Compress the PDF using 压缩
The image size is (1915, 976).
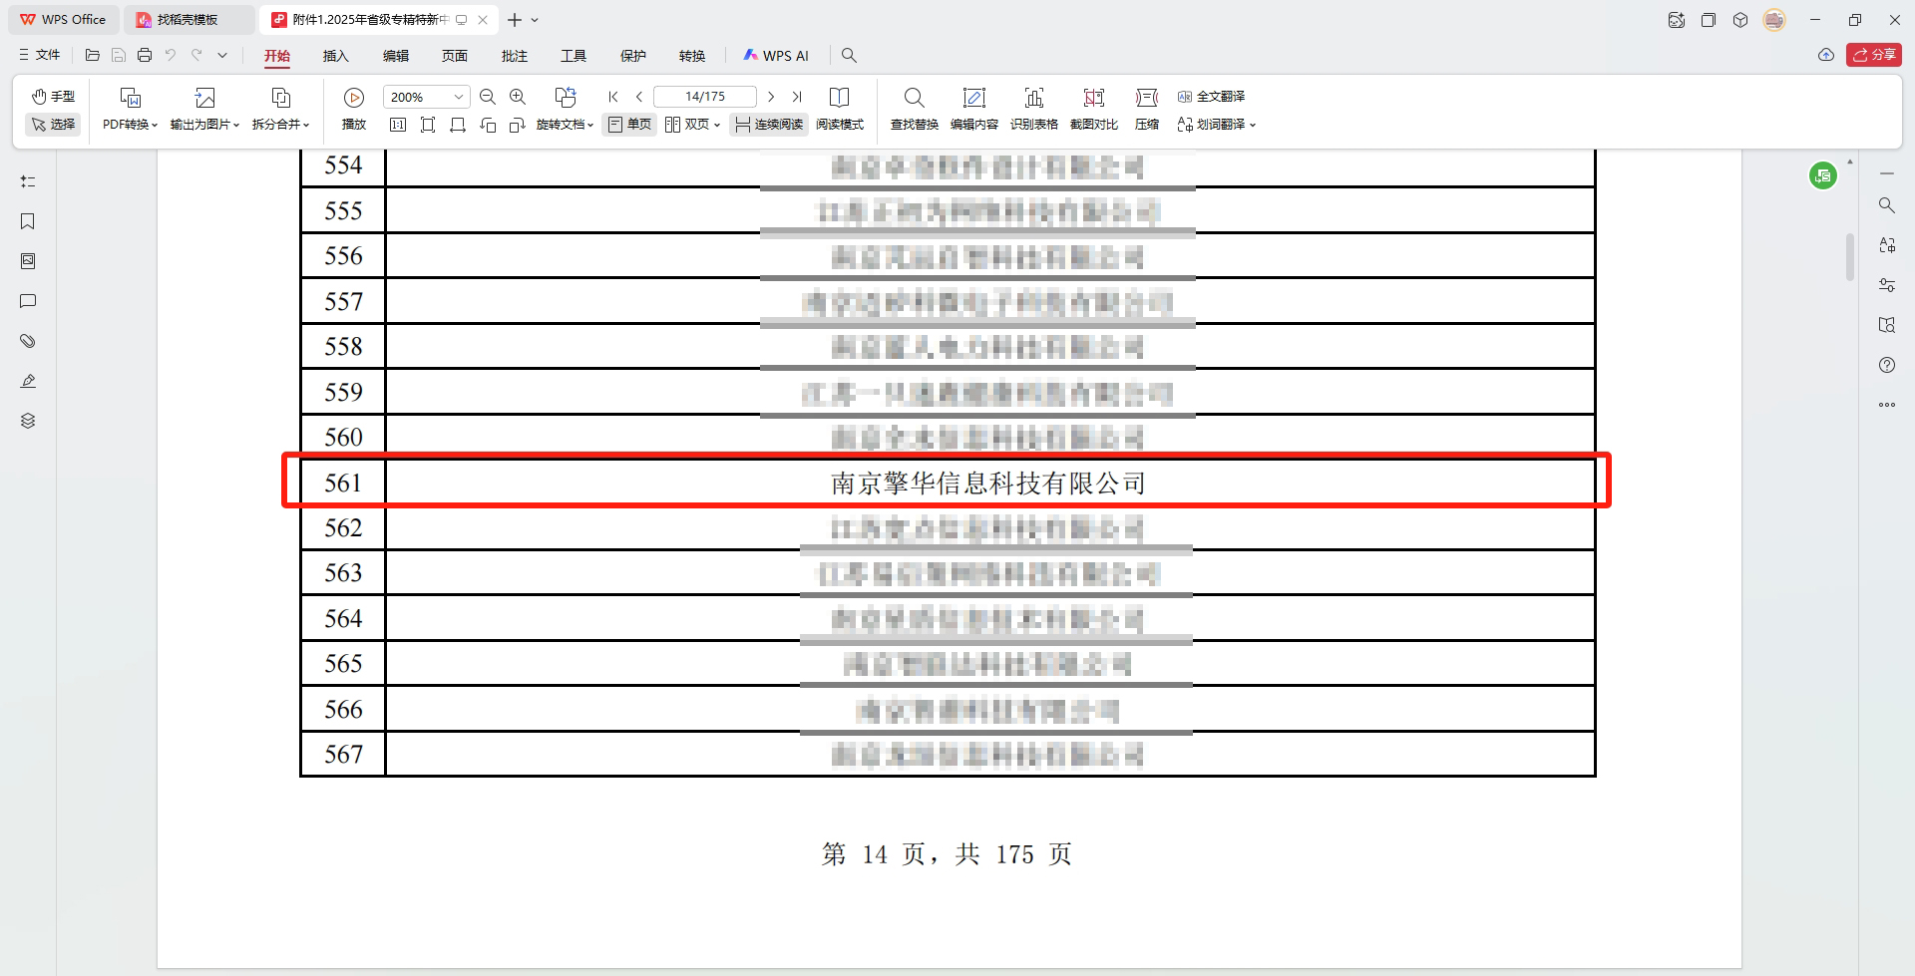coord(1146,108)
